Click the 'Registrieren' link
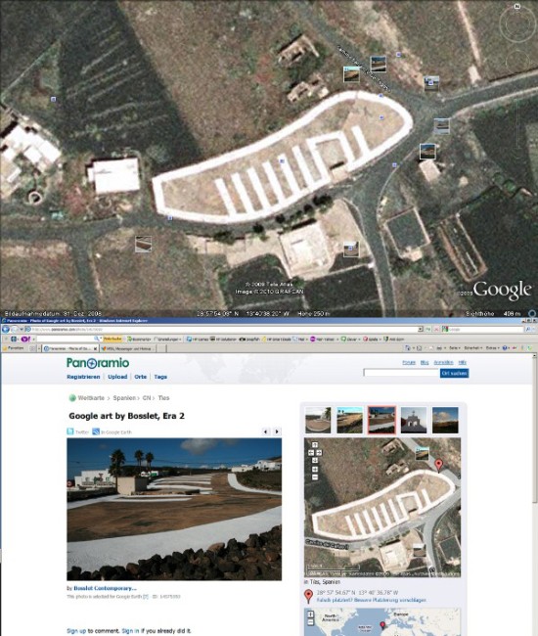Viewport: 538px width, 636px height. coord(83,377)
